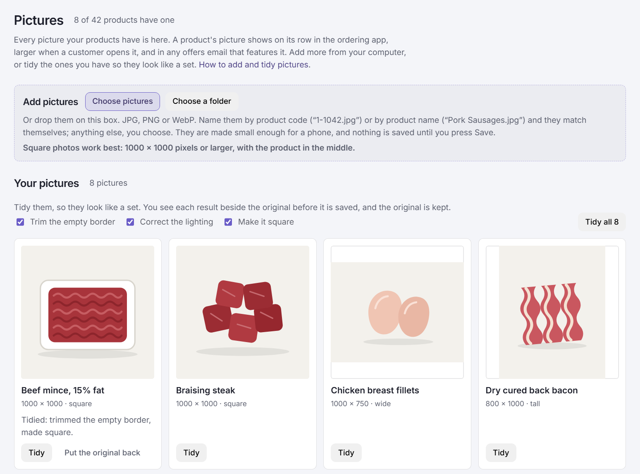Open the How to add and tidy pictures link

(x=253, y=65)
